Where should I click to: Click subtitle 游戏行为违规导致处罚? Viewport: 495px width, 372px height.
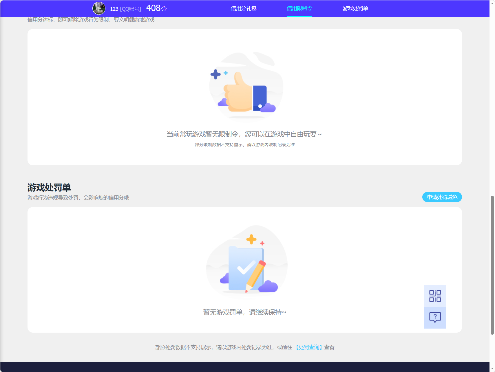[x=53, y=197]
